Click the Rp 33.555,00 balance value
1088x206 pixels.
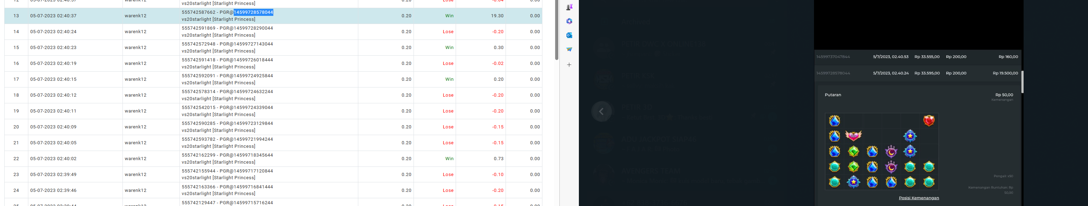[927, 57]
